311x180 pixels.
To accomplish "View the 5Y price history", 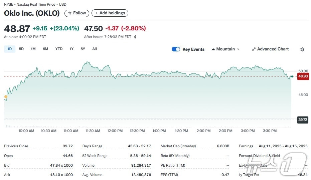I will [83, 49].
